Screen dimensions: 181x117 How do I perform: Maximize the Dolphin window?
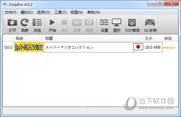coord(160,3)
